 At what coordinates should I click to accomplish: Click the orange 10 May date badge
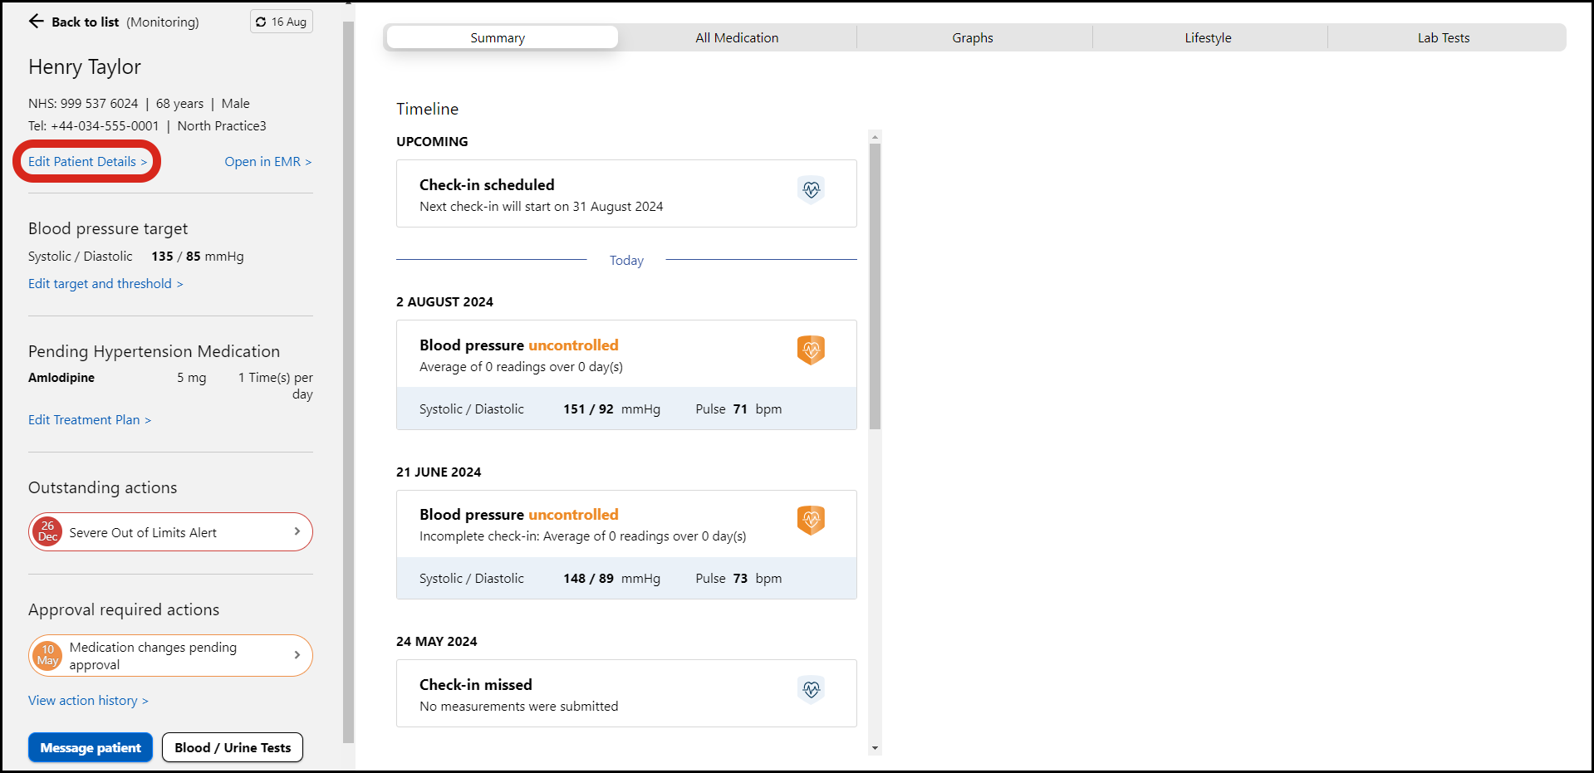[x=47, y=656]
